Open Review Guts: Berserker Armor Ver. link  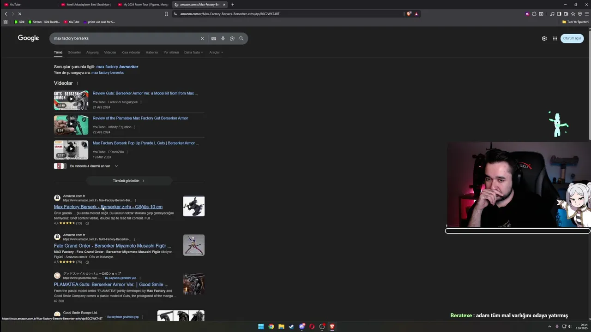point(145,93)
